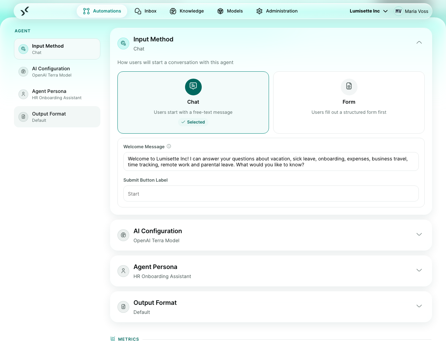Open the Lumisette Inc organization dropdown
This screenshot has height=348, width=446.
369,11
